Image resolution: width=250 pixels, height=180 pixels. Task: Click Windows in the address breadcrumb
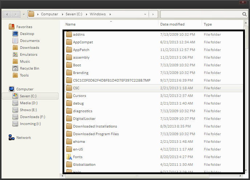coord(98,14)
